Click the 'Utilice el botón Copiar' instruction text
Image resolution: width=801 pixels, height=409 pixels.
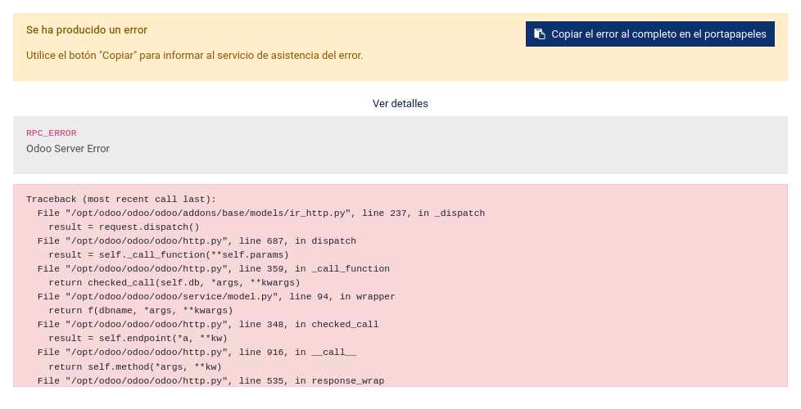[x=195, y=55]
